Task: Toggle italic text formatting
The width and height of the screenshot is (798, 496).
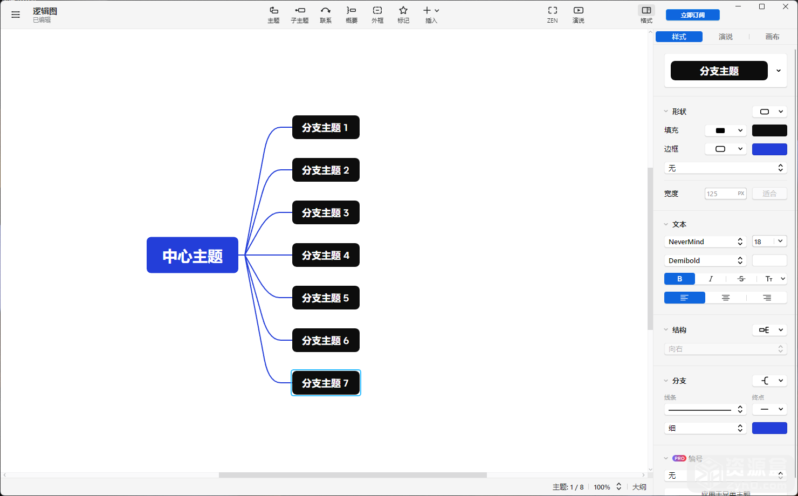Action: click(711, 279)
